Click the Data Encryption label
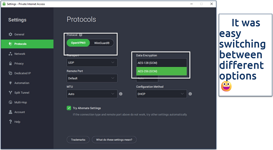The width and height of the screenshot is (273, 150). tap(146, 55)
